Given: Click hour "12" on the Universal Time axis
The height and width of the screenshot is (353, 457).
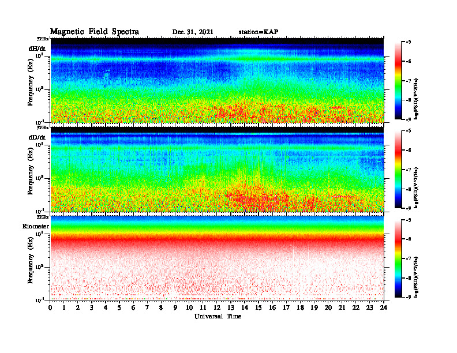Looking at the screenshot, I should [x=217, y=308].
